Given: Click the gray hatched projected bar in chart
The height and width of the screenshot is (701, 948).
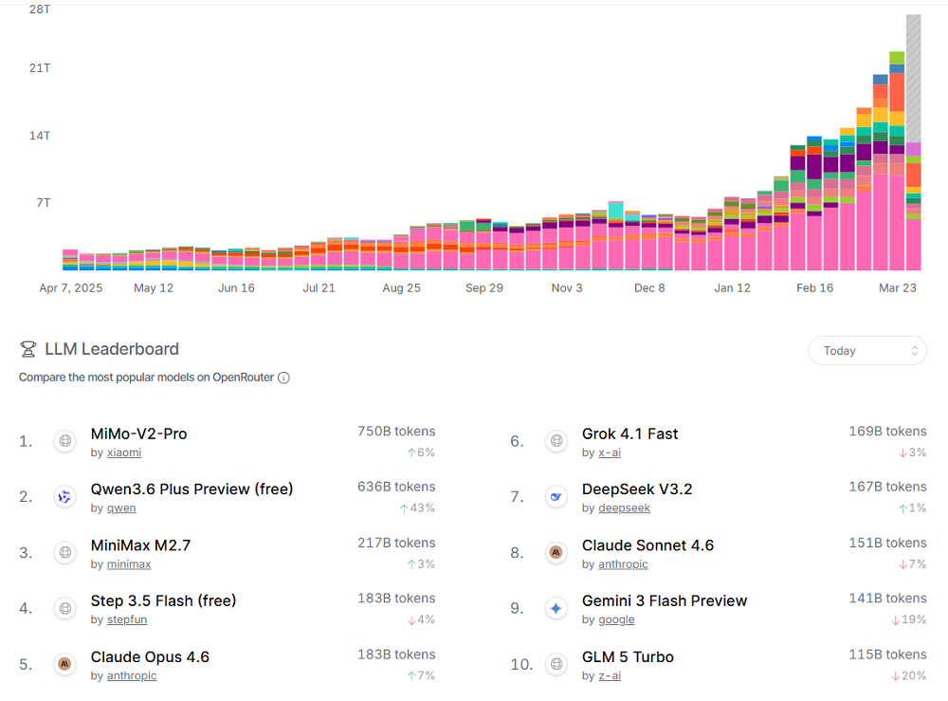Looking at the screenshot, I should [913, 76].
